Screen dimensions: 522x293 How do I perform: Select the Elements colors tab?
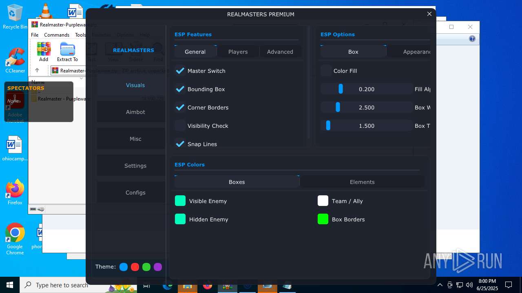pyautogui.click(x=362, y=182)
